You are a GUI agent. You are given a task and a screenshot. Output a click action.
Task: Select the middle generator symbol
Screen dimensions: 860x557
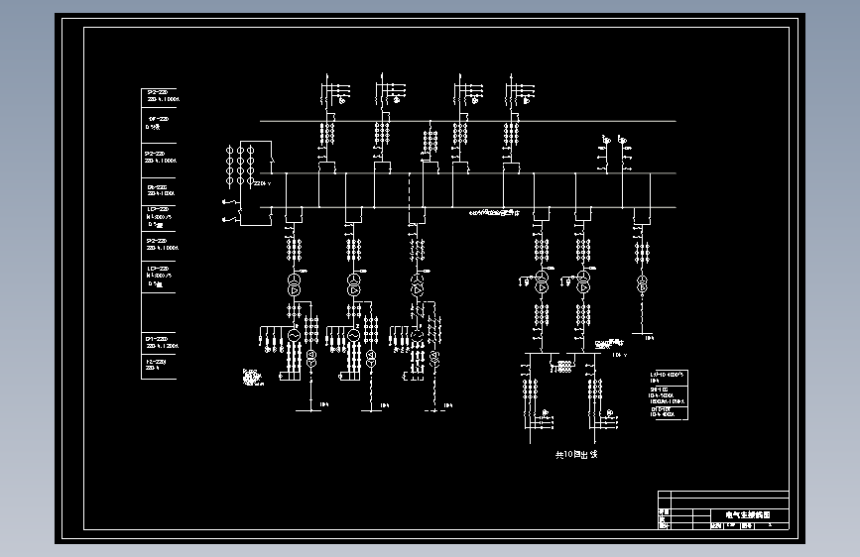[x=354, y=334]
